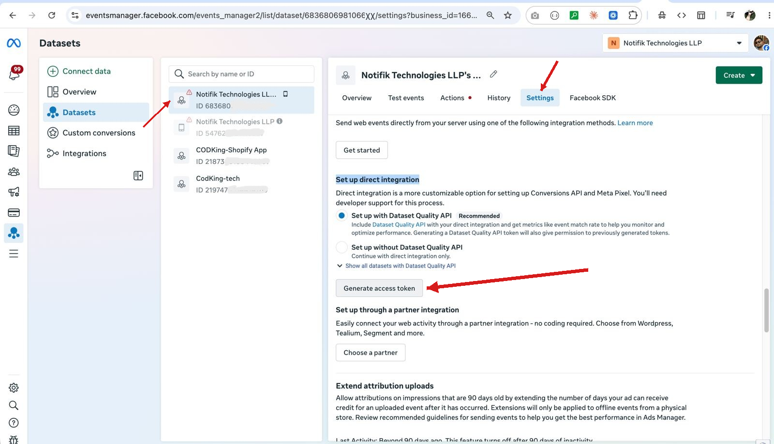Select the CodKing-tech dataset

click(x=241, y=184)
